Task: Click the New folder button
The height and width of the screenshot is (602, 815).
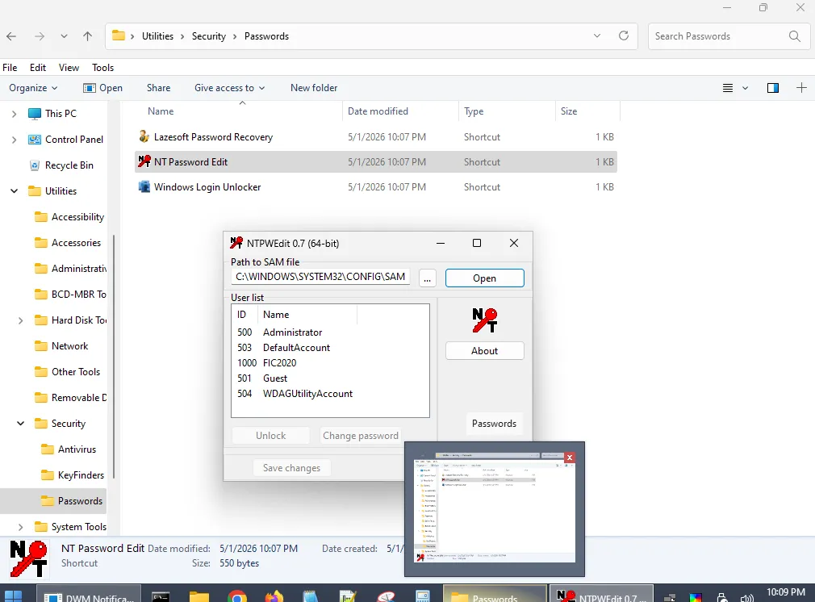Action: (314, 88)
